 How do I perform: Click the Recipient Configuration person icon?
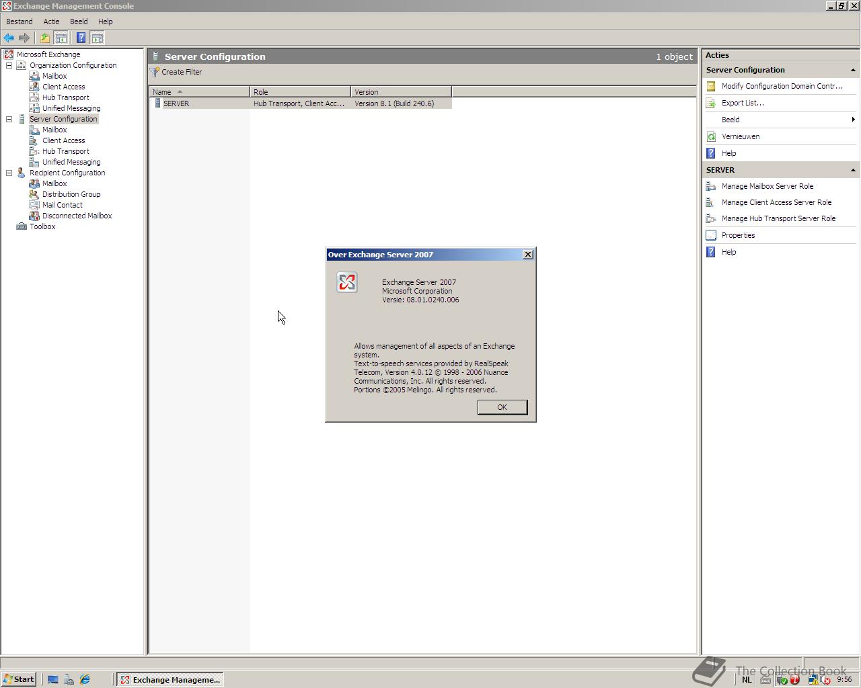[22, 173]
